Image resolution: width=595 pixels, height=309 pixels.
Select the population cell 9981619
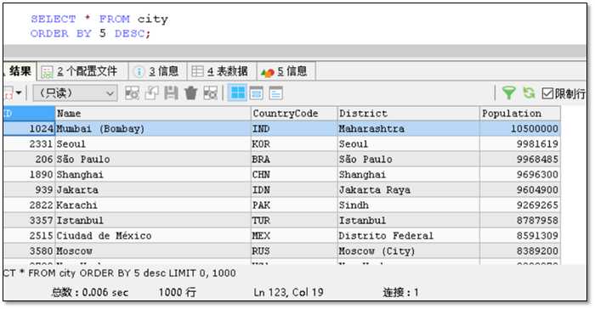coord(520,144)
